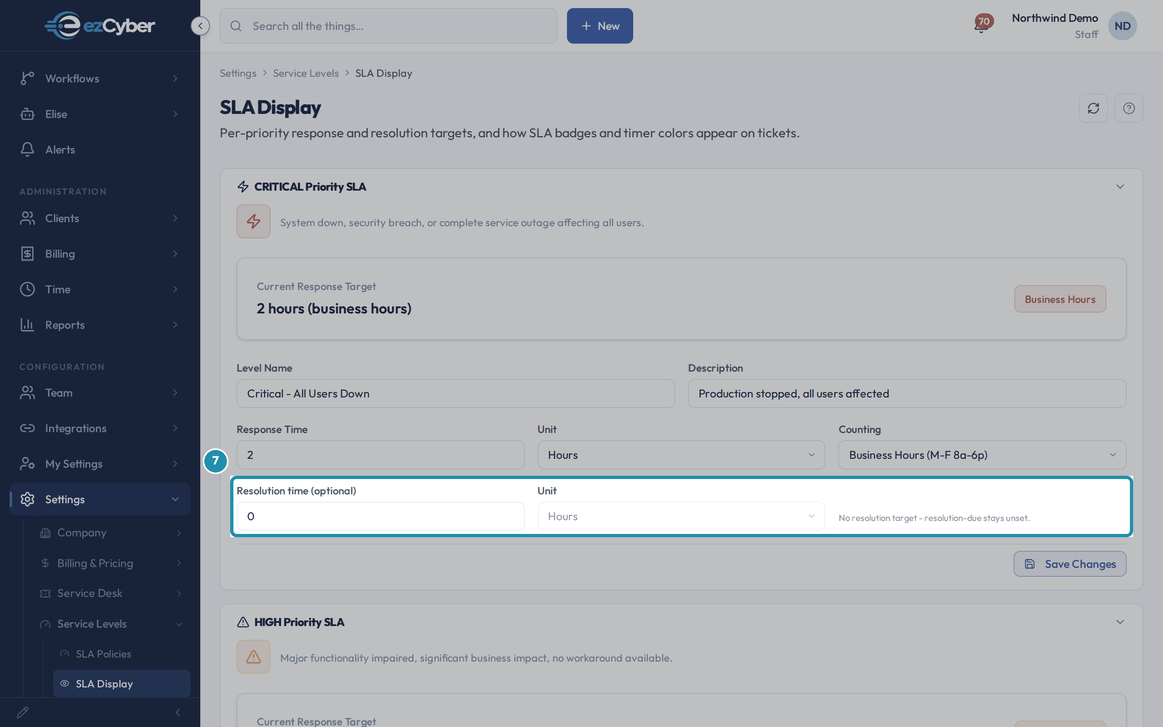Click the Team people icon

pos(27,393)
